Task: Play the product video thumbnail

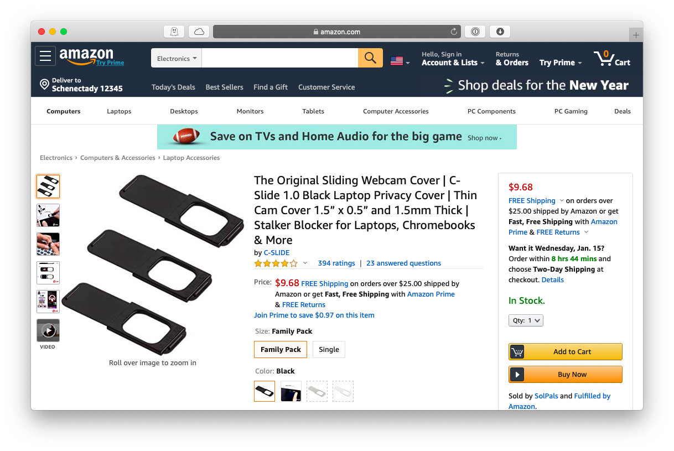Action: [x=48, y=330]
